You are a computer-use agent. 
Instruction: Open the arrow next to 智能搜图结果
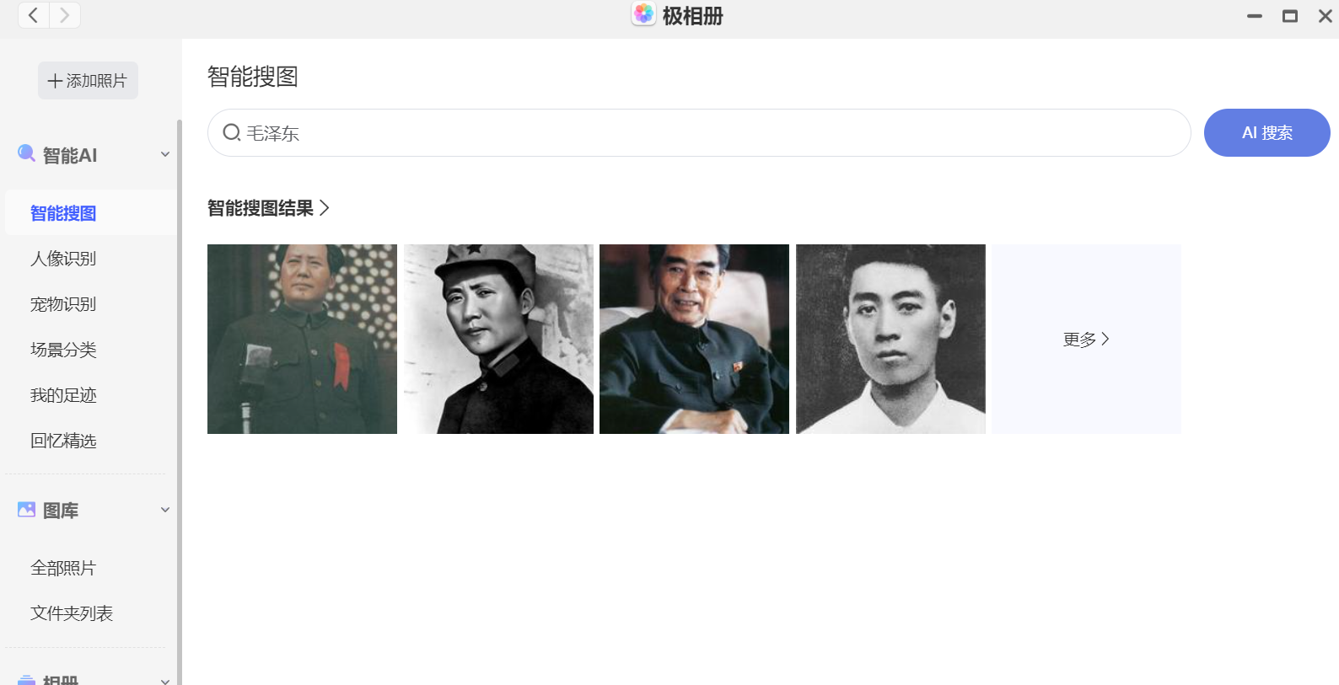pyautogui.click(x=325, y=208)
